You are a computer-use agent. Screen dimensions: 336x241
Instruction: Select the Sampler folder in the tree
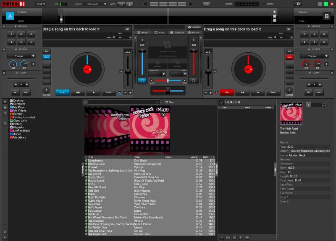pyautogui.click(x=17, y=114)
